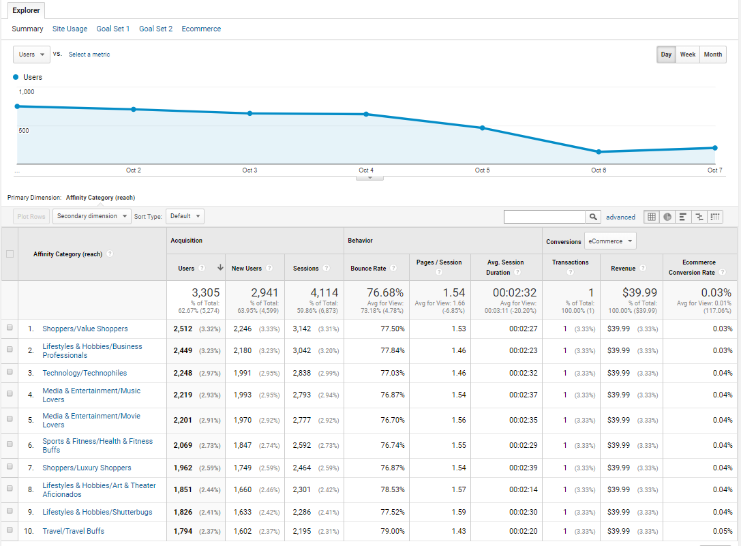The width and height of the screenshot is (741, 546).
Task: Switch to data table view icon
Action: (x=651, y=217)
